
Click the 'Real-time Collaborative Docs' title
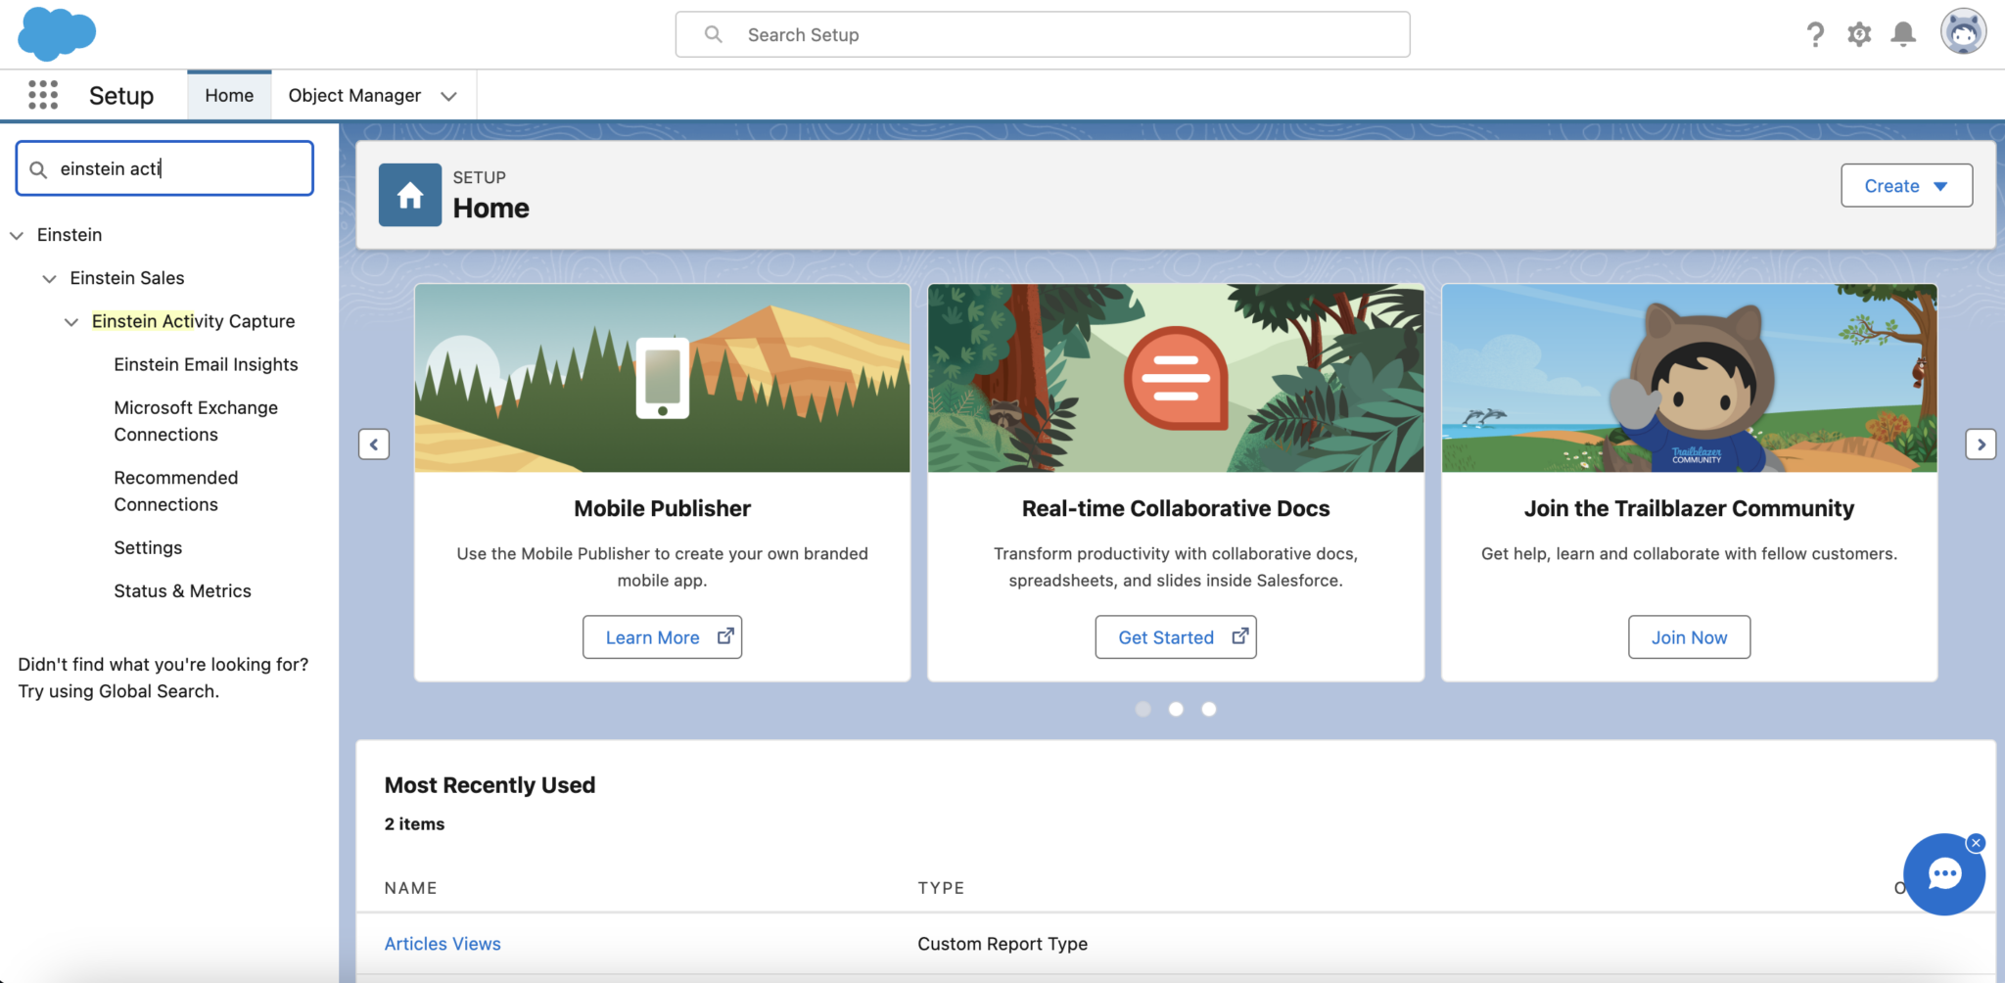pyautogui.click(x=1176, y=508)
